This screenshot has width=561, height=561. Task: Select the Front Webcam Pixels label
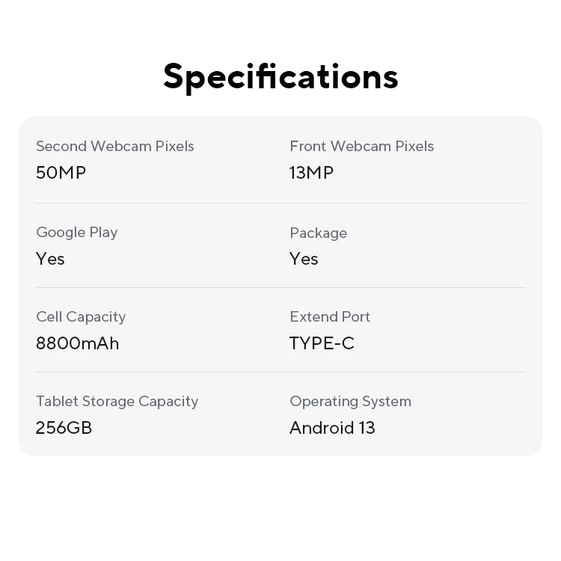pyautogui.click(x=362, y=147)
